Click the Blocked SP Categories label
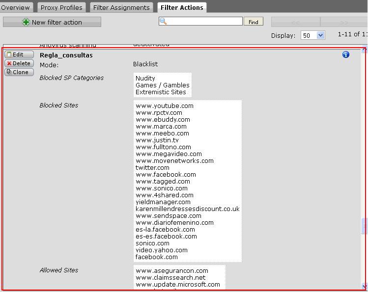Image resolution: width=368 pixels, height=292 pixels. coord(72,78)
